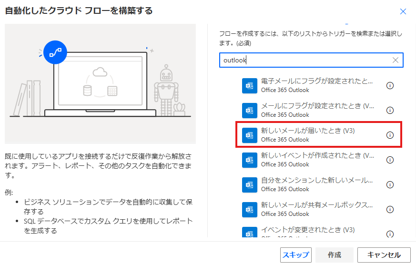Select イベントが変更されたとき (V3) trigger text

click(308, 230)
